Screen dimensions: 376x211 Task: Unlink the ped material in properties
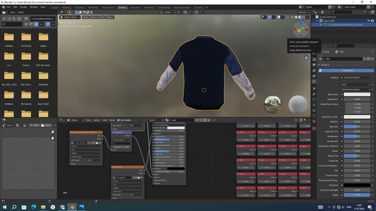372,59
